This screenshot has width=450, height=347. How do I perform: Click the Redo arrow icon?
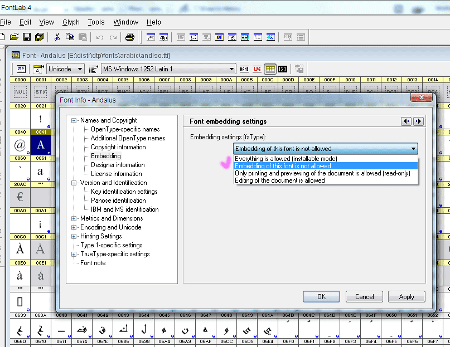(113, 37)
